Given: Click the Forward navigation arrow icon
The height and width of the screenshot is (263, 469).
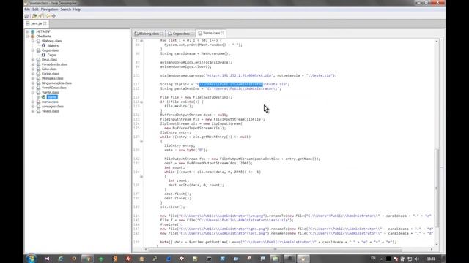Looking at the screenshot, I should [53, 16].
